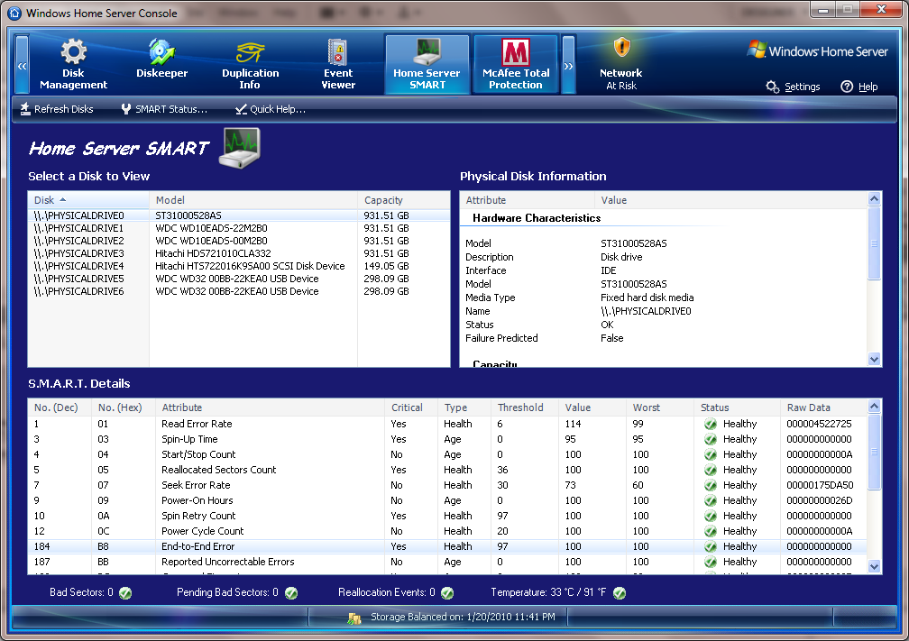909x641 pixels.
Task: Select the Read Error Rate row
Action: pos(447,425)
